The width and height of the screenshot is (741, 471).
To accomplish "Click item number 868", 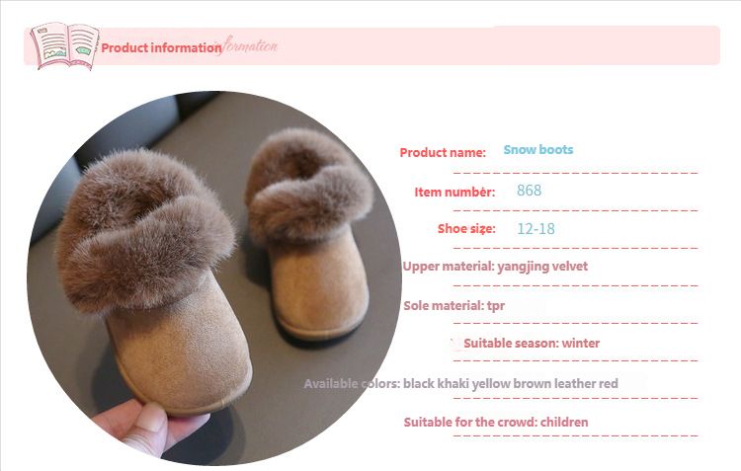I will (x=529, y=191).
